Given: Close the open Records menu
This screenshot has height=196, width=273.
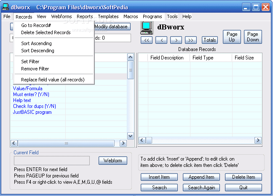Looking at the screenshot, I should tap(24, 17).
